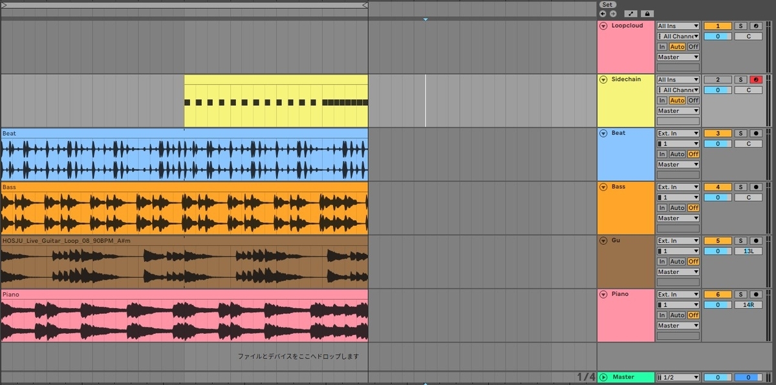Toggle Sidechain track activator 2
This screenshot has width=776, height=385.
click(718, 79)
